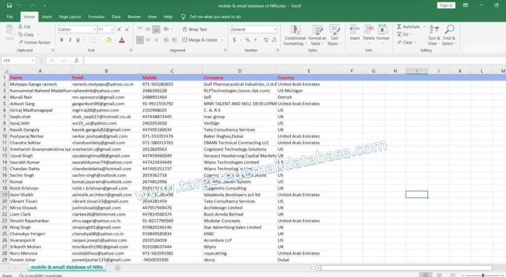Image resolution: width=506 pixels, height=277 pixels.
Task: Save the workbook using the save icon
Action: [9, 5]
